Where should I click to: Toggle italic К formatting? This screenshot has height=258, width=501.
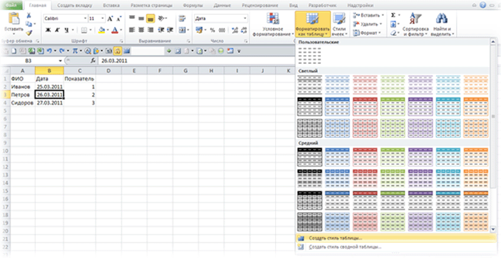coord(57,30)
